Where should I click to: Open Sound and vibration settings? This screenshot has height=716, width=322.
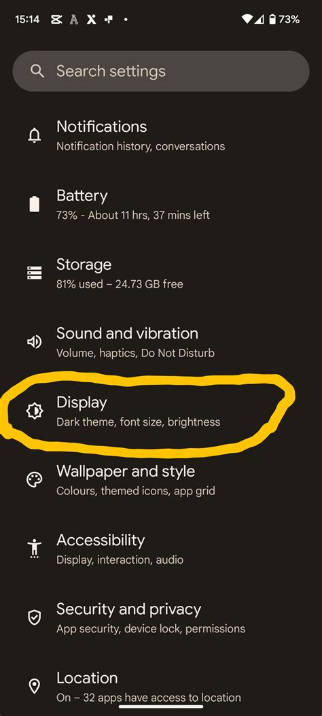[161, 341]
